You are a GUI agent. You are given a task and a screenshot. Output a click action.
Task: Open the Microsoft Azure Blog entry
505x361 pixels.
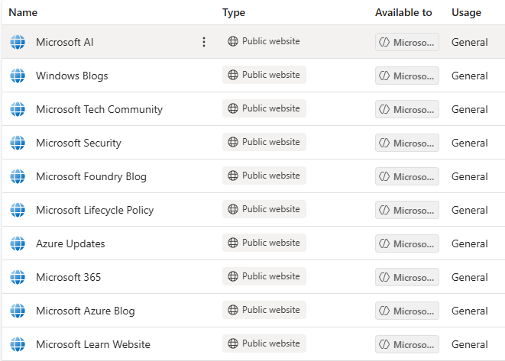pyautogui.click(x=86, y=311)
